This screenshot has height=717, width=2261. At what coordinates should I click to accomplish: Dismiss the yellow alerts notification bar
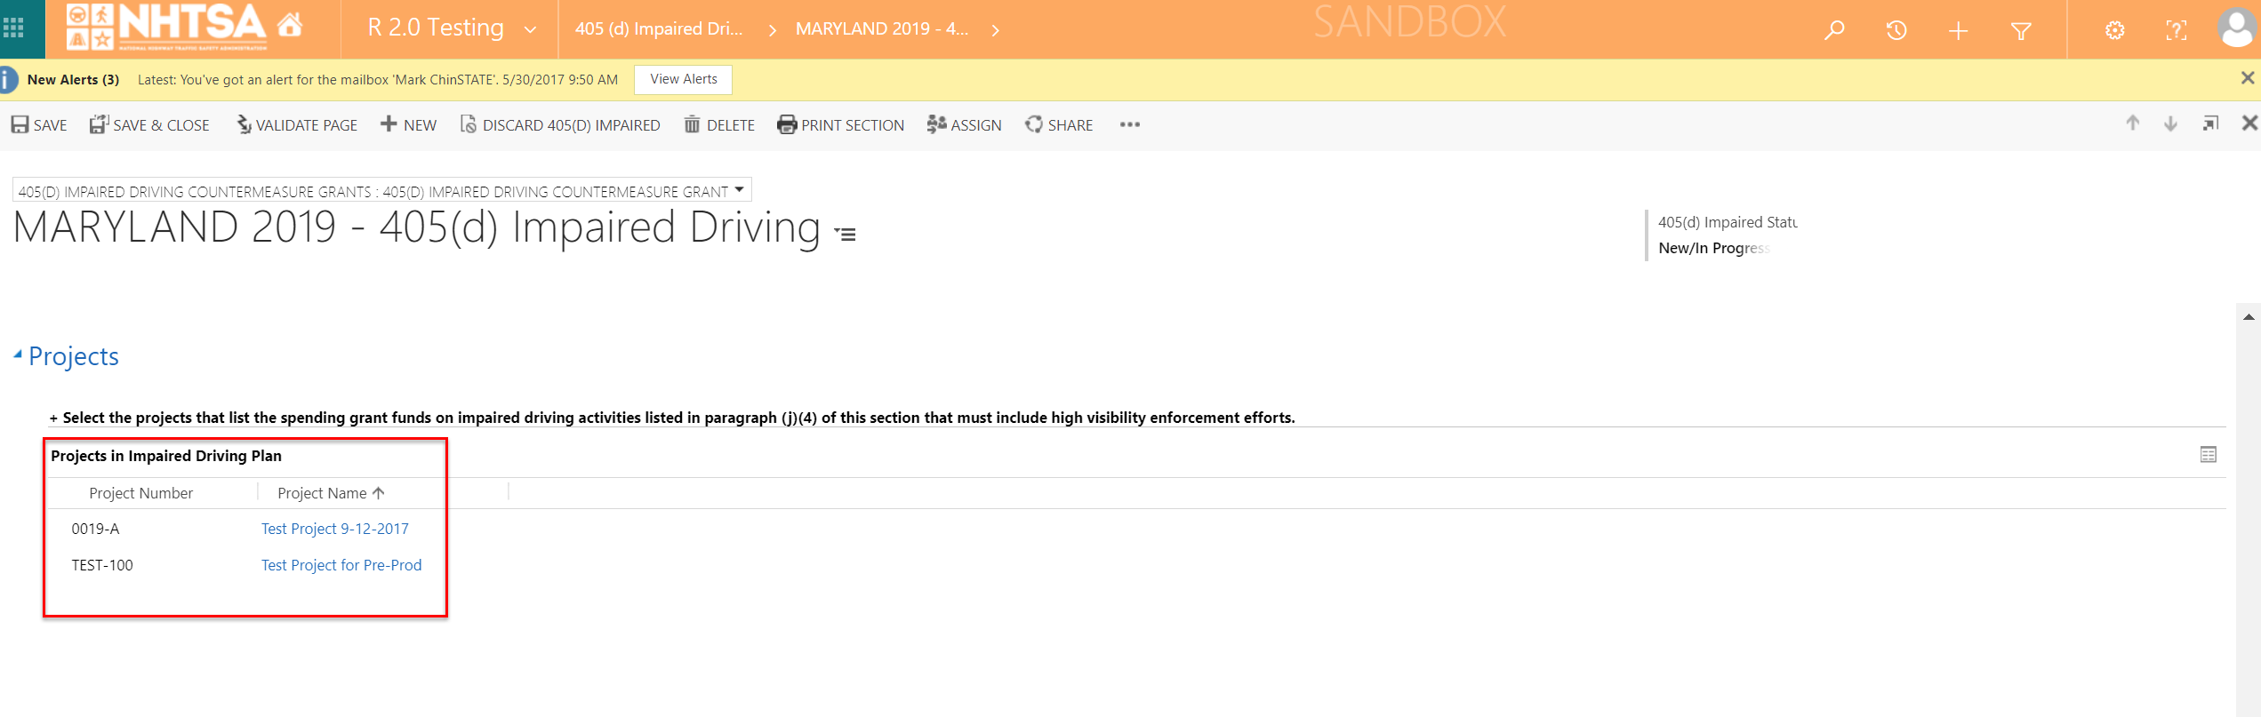2248,78
